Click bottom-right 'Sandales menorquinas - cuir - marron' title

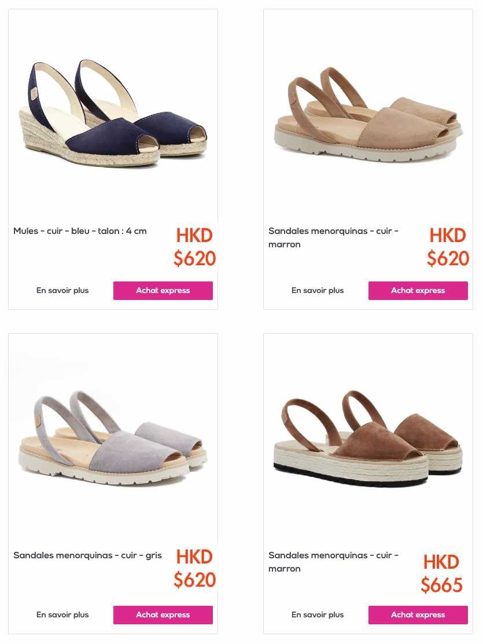coord(333,562)
